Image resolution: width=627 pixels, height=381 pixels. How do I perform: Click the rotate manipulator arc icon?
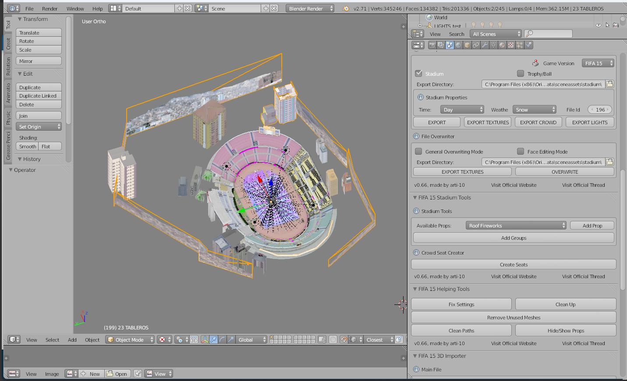(222, 339)
